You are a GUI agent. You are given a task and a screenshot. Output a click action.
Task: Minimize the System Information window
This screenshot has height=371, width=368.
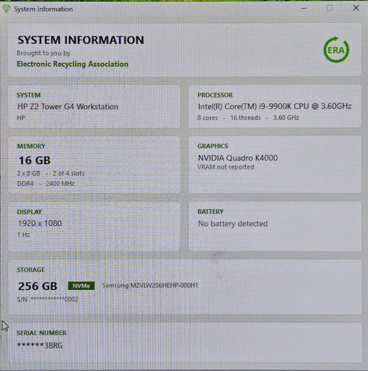coord(304,8)
